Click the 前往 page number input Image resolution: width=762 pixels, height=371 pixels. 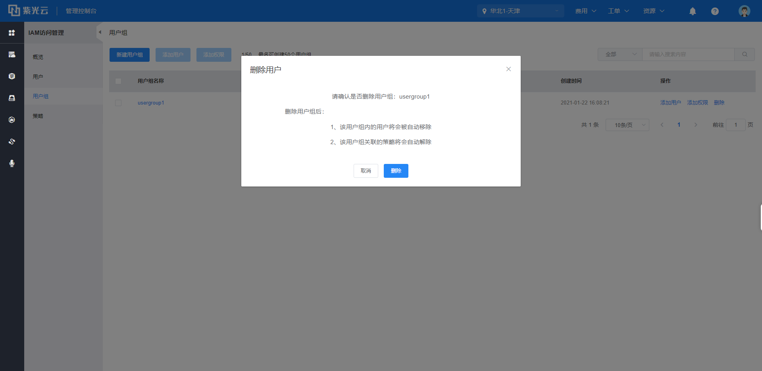click(x=735, y=125)
